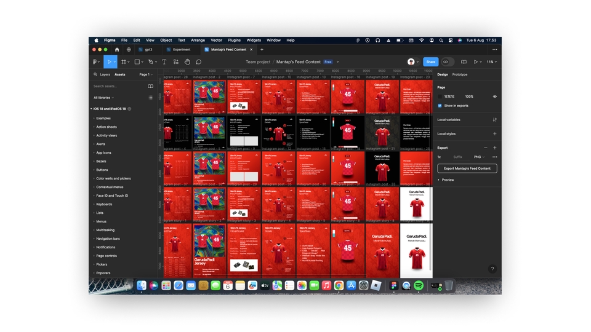
Task: Open the Community globe icon
Action: pyautogui.click(x=129, y=49)
